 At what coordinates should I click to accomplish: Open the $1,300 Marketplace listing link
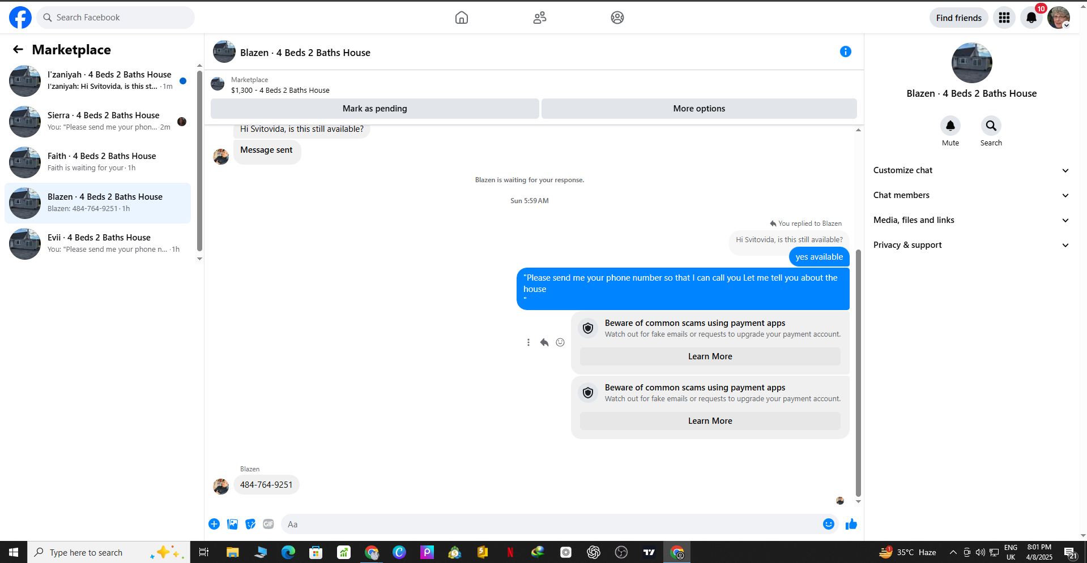pos(280,90)
